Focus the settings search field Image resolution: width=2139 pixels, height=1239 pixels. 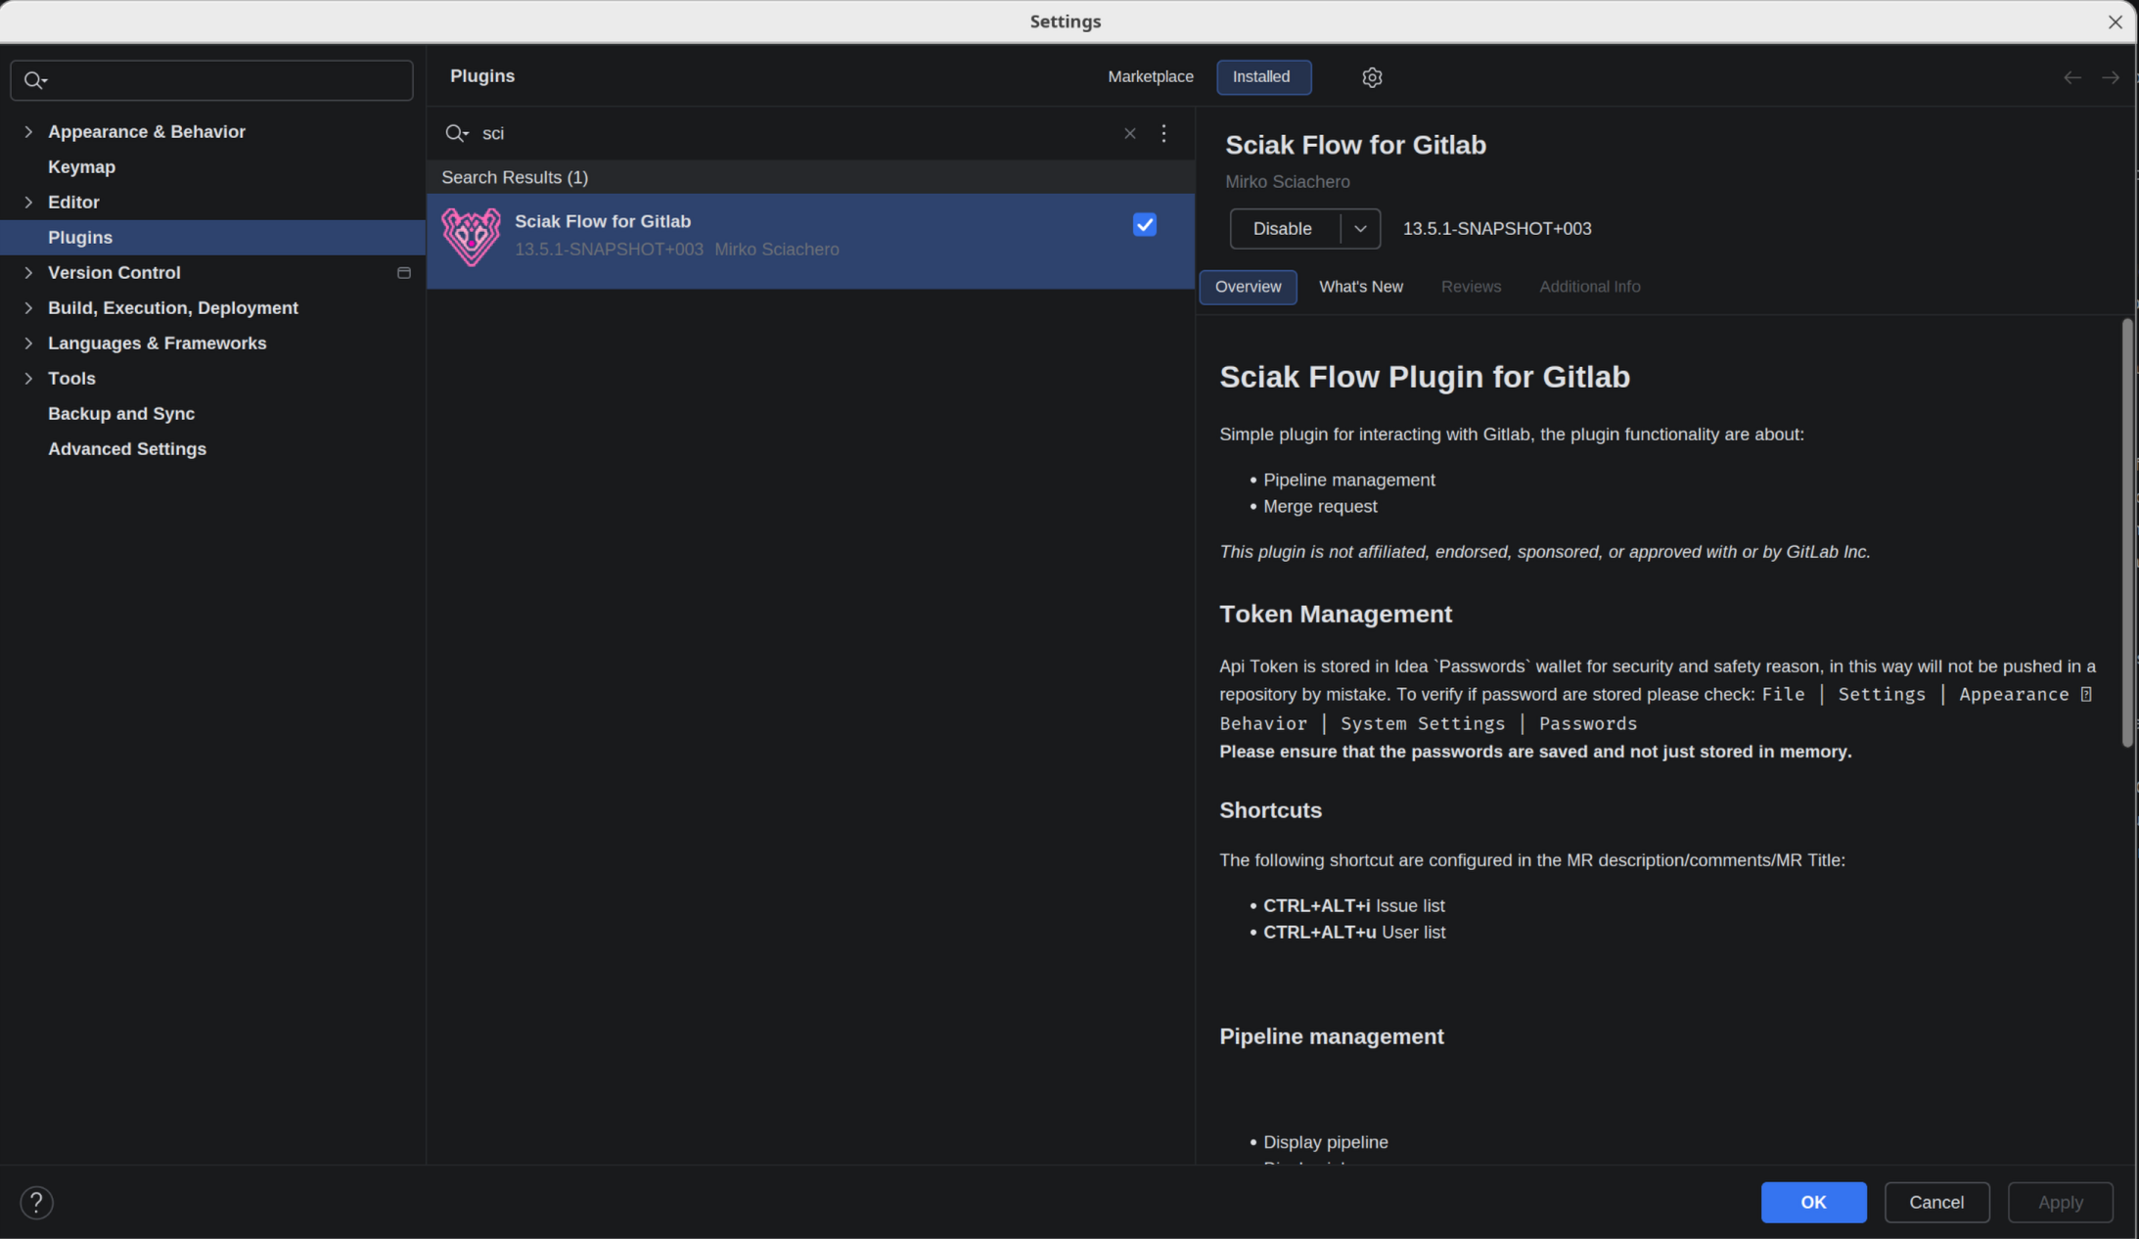tap(212, 80)
